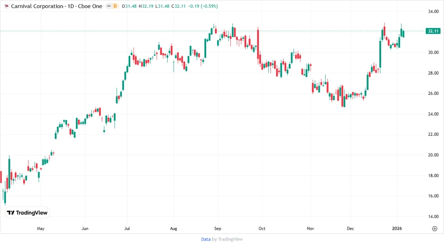The image size is (444, 245).
Task: Click the Oct label on time axis
Action: [262, 229]
